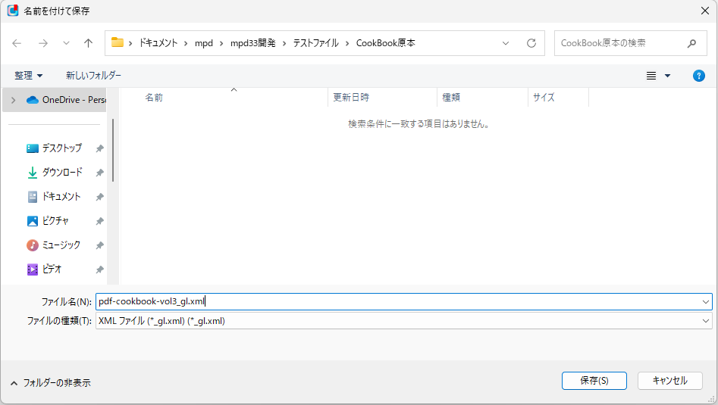Sort by 更新日時 column header

coord(352,98)
